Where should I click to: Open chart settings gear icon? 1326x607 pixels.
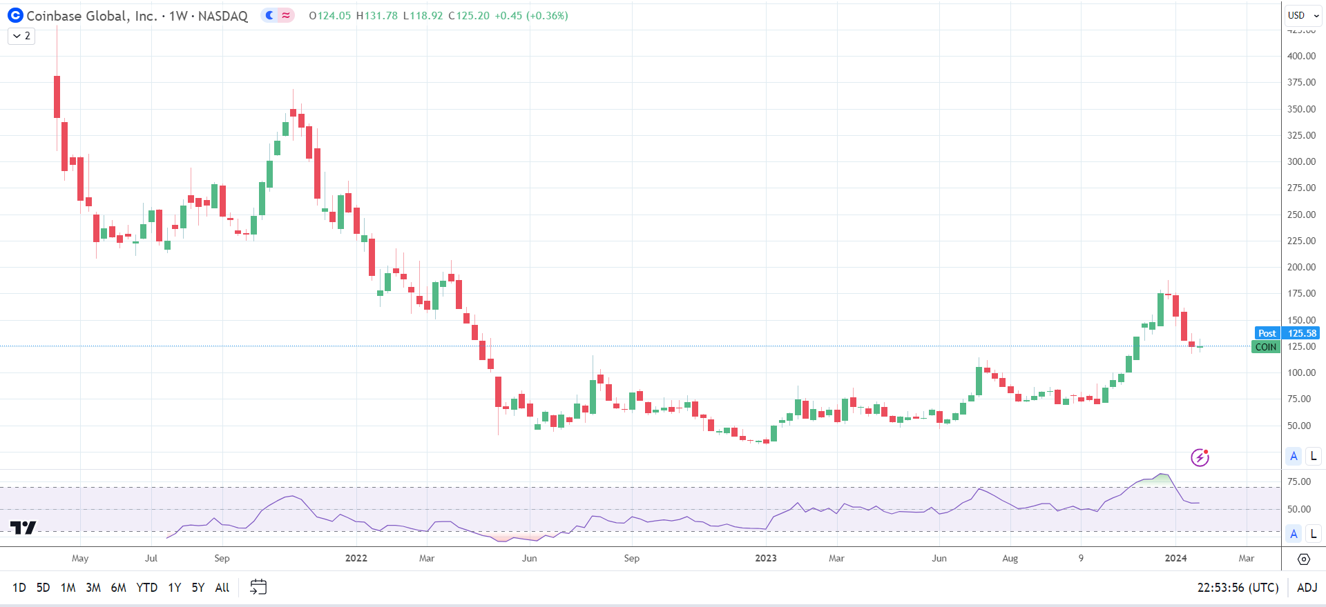pos(1303,559)
